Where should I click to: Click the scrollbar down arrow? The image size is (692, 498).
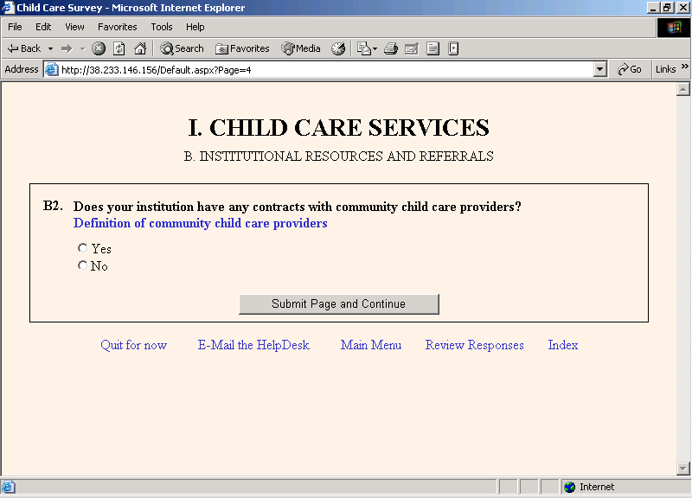coord(682,468)
